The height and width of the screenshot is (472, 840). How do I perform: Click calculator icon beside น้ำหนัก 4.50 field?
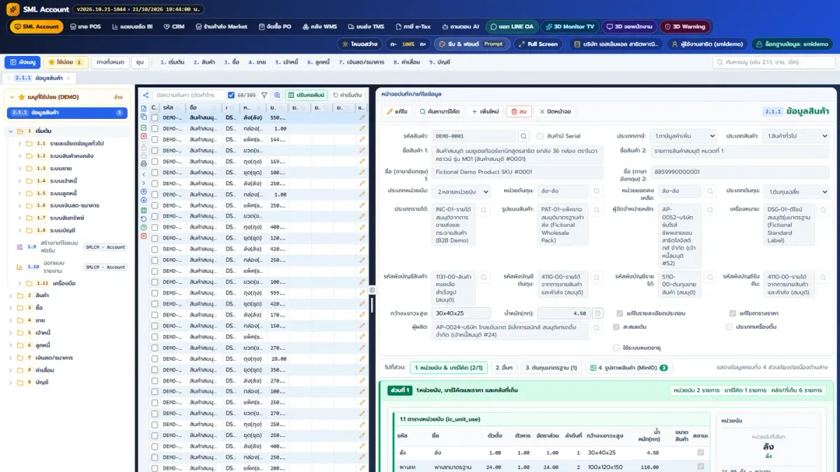click(598, 313)
